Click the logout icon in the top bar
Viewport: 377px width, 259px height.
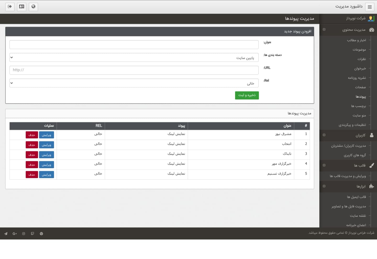click(x=10, y=7)
